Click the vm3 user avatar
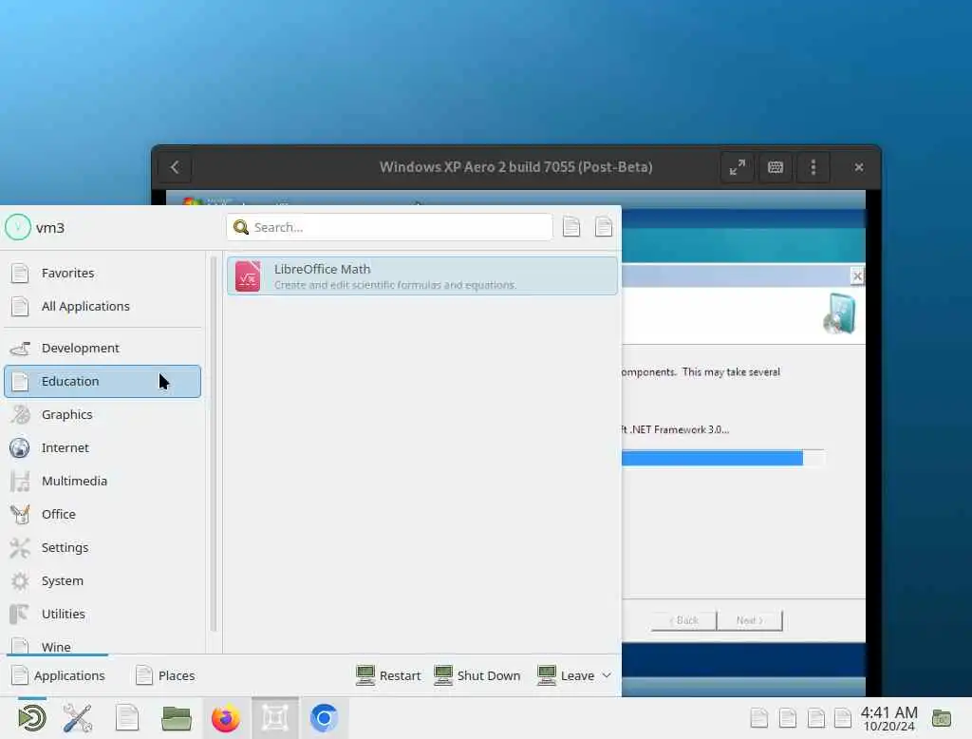Viewport: 972px width, 739px height. click(x=17, y=227)
